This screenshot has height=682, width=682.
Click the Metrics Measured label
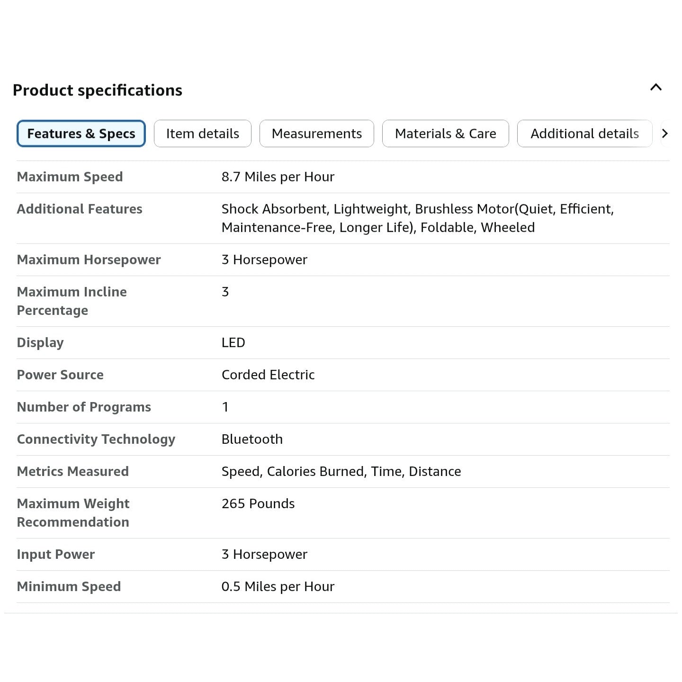click(72, 471)
